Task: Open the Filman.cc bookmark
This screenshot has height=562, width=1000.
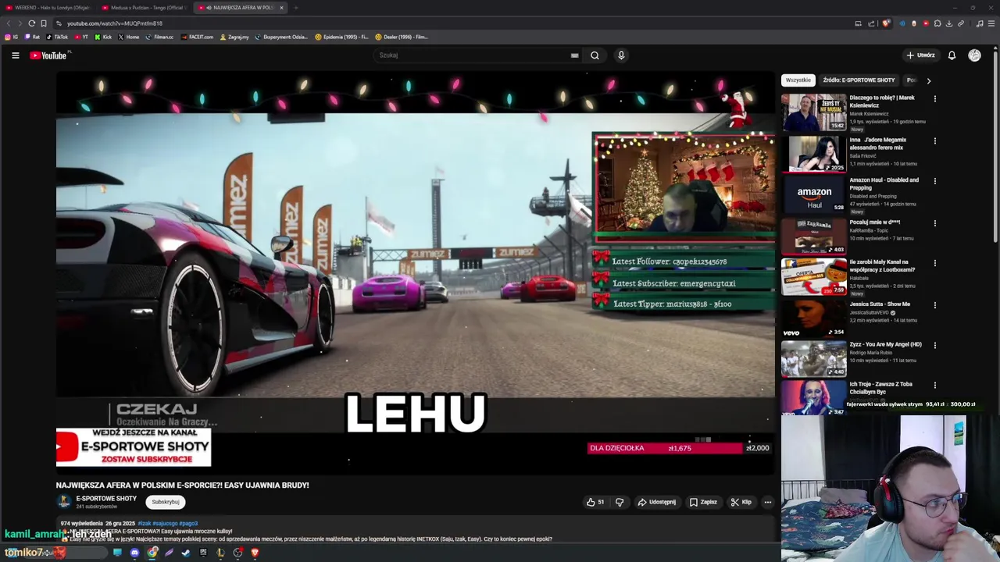Action: [x=159, y=37]
